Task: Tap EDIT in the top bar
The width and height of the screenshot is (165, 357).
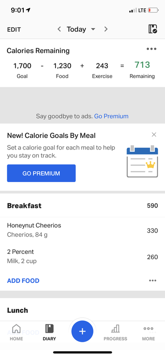Action: coord(14,29)
